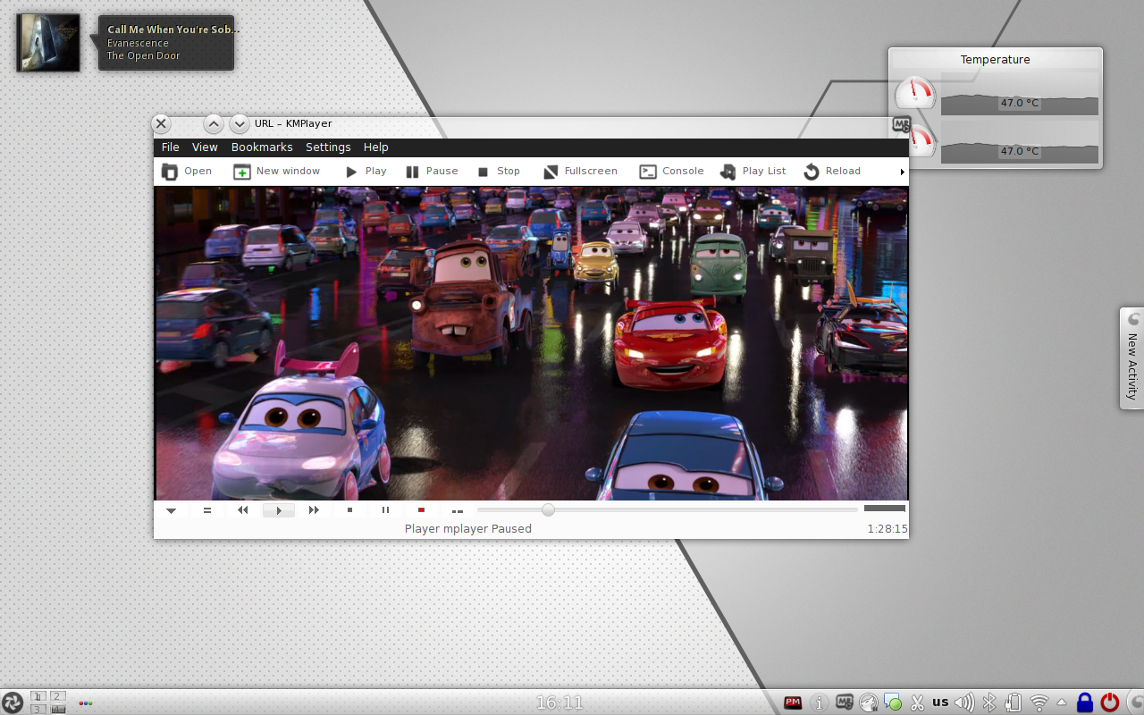Viewport: 1144px width, 715px height.
Task: Open the info notifications tray icon
Action: 819,702
